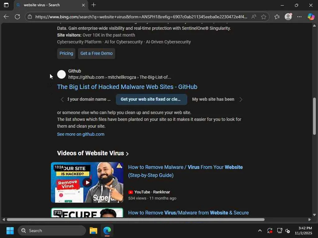
Task: Close the 'website virus - Search' tab
Action: [x=83, y=5]
